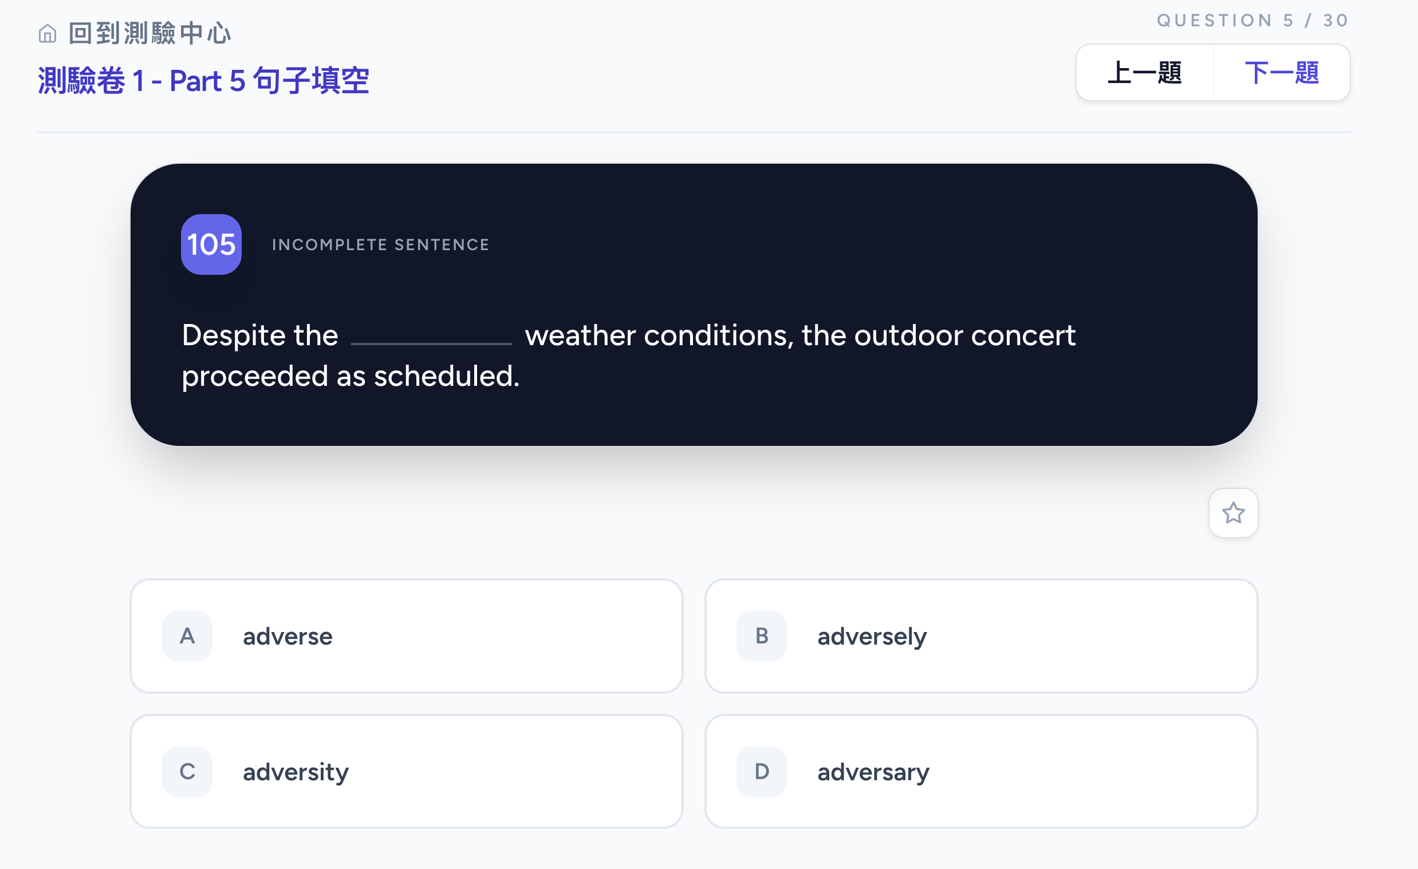Return to test center via 回到測驗中心 link
Screen dimensions: 1418x869
point(150,33)
